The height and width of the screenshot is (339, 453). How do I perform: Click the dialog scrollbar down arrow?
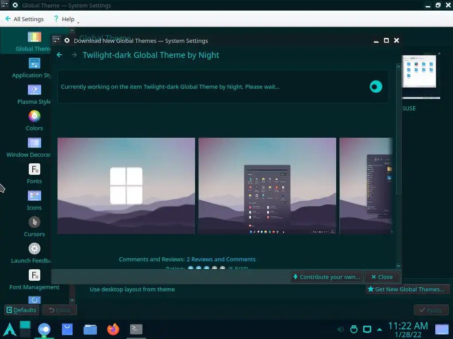(x=399, y=266)
